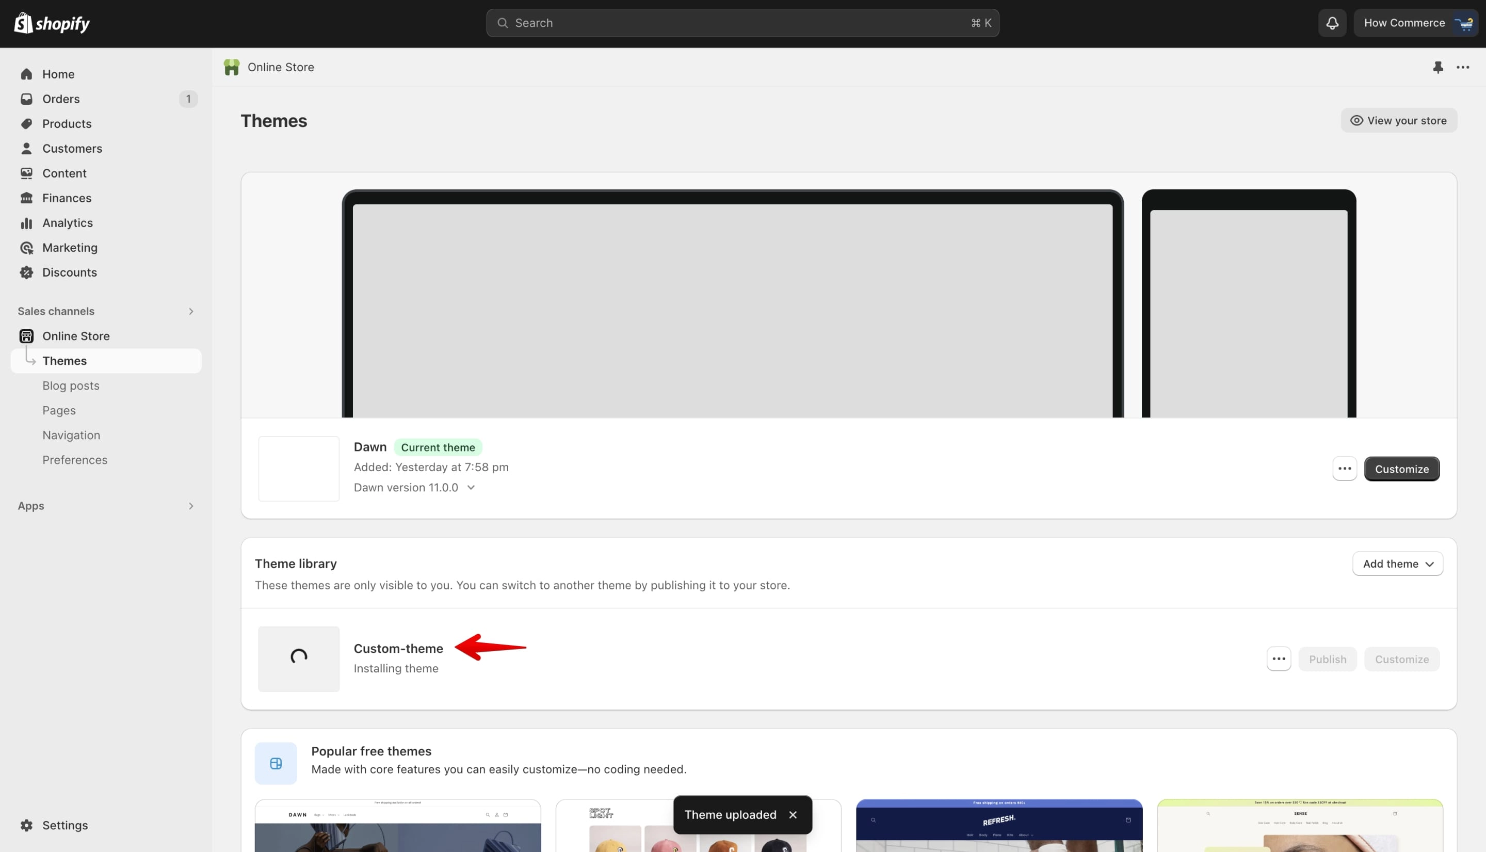Click the Discounts badge icon
Viewport: 1486px width, 852px height.
tap(26, 272)
